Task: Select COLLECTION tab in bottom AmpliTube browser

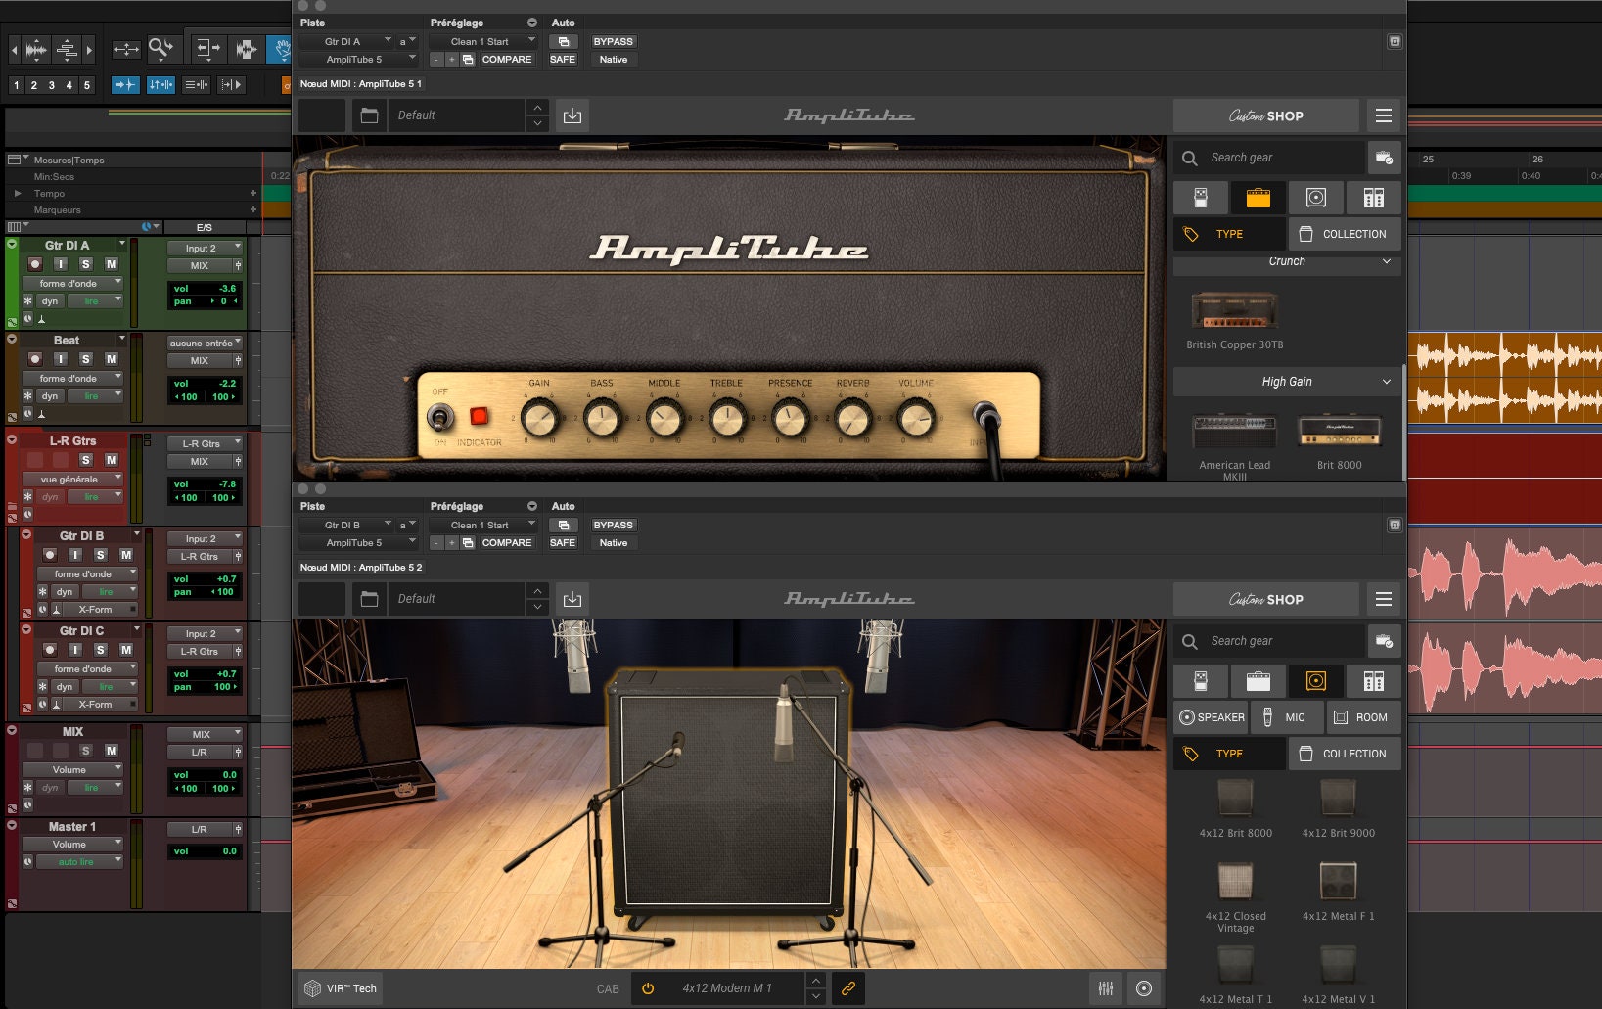Action: [1345, 754]
